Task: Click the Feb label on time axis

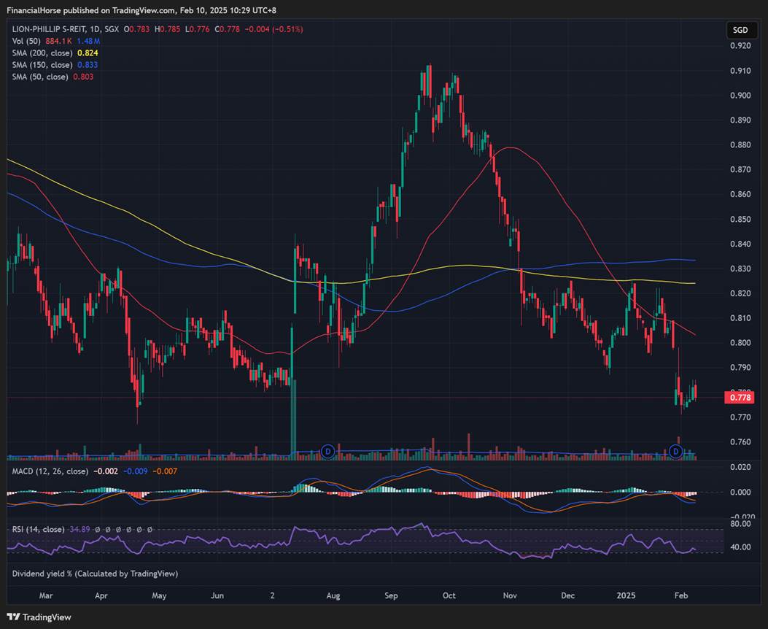Action: [681, 595]
